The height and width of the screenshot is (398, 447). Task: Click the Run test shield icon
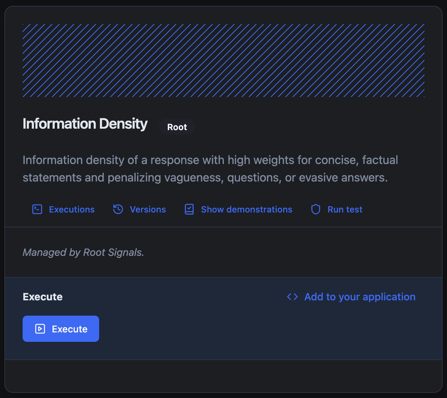click(315, 209)
